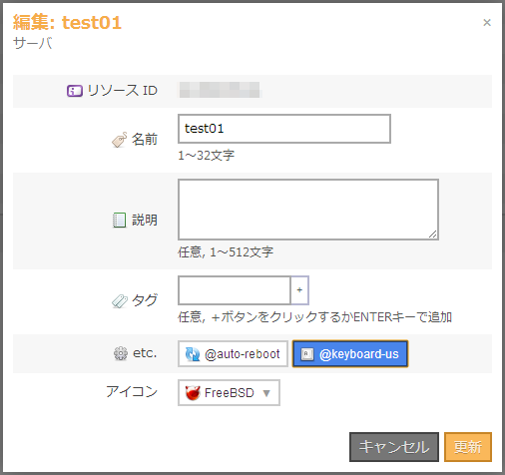Click the keyboard key icon in @keyboard-us
The image size is (505, 475).
point(307,354)
